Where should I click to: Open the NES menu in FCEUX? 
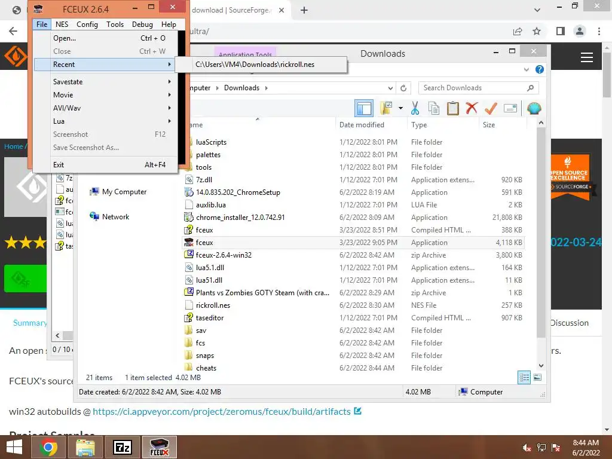[x=62, y=24]
